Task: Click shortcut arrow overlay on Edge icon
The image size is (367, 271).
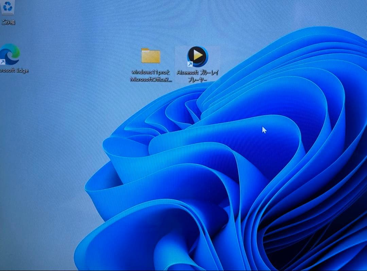Action: point(3,62)
